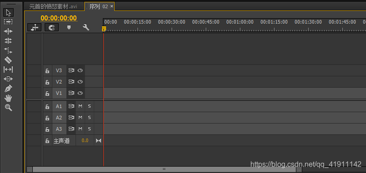Switch to 元首的愤怒素材.avi tab
The height and width of the screenshot is (173, 366).
tap(53, 6)
